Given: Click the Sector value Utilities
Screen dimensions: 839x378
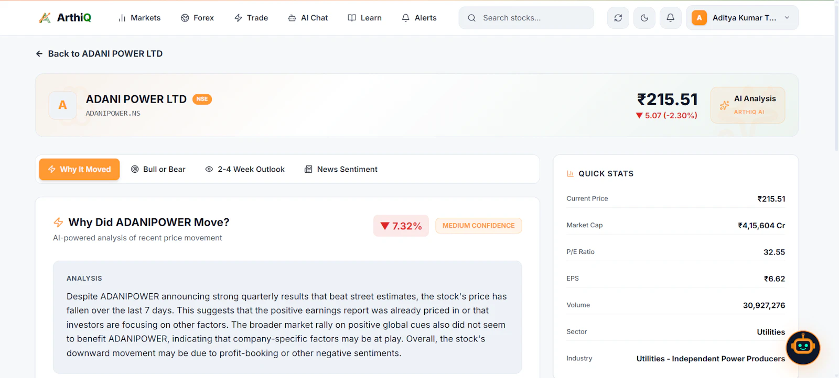Looking at the screenshot, I should click(771, 332).
